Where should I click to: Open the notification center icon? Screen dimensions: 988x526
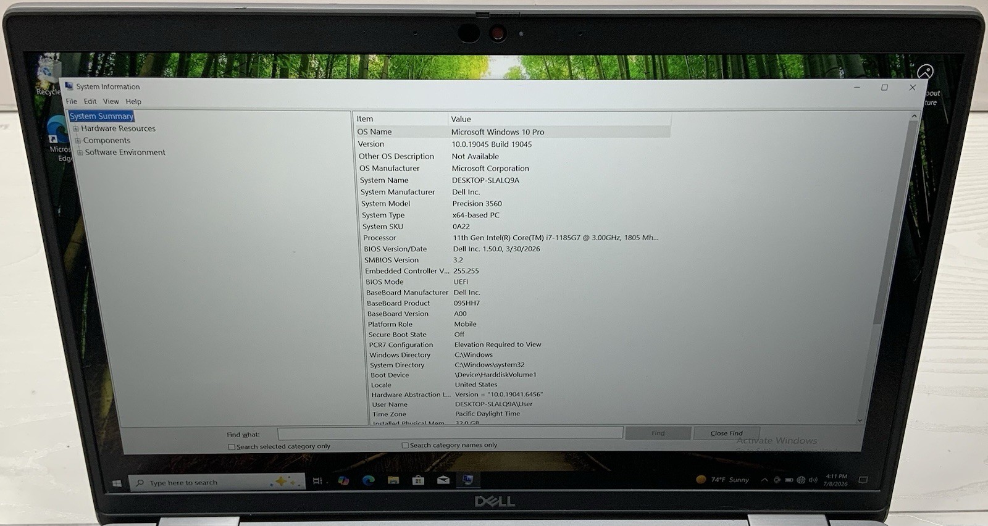pyautogui.click(x=863, y=480)
